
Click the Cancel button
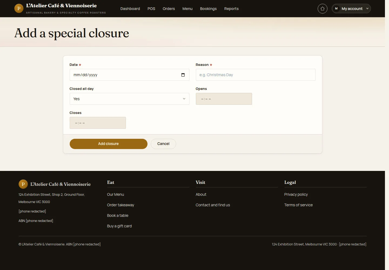tap(163, 144)
